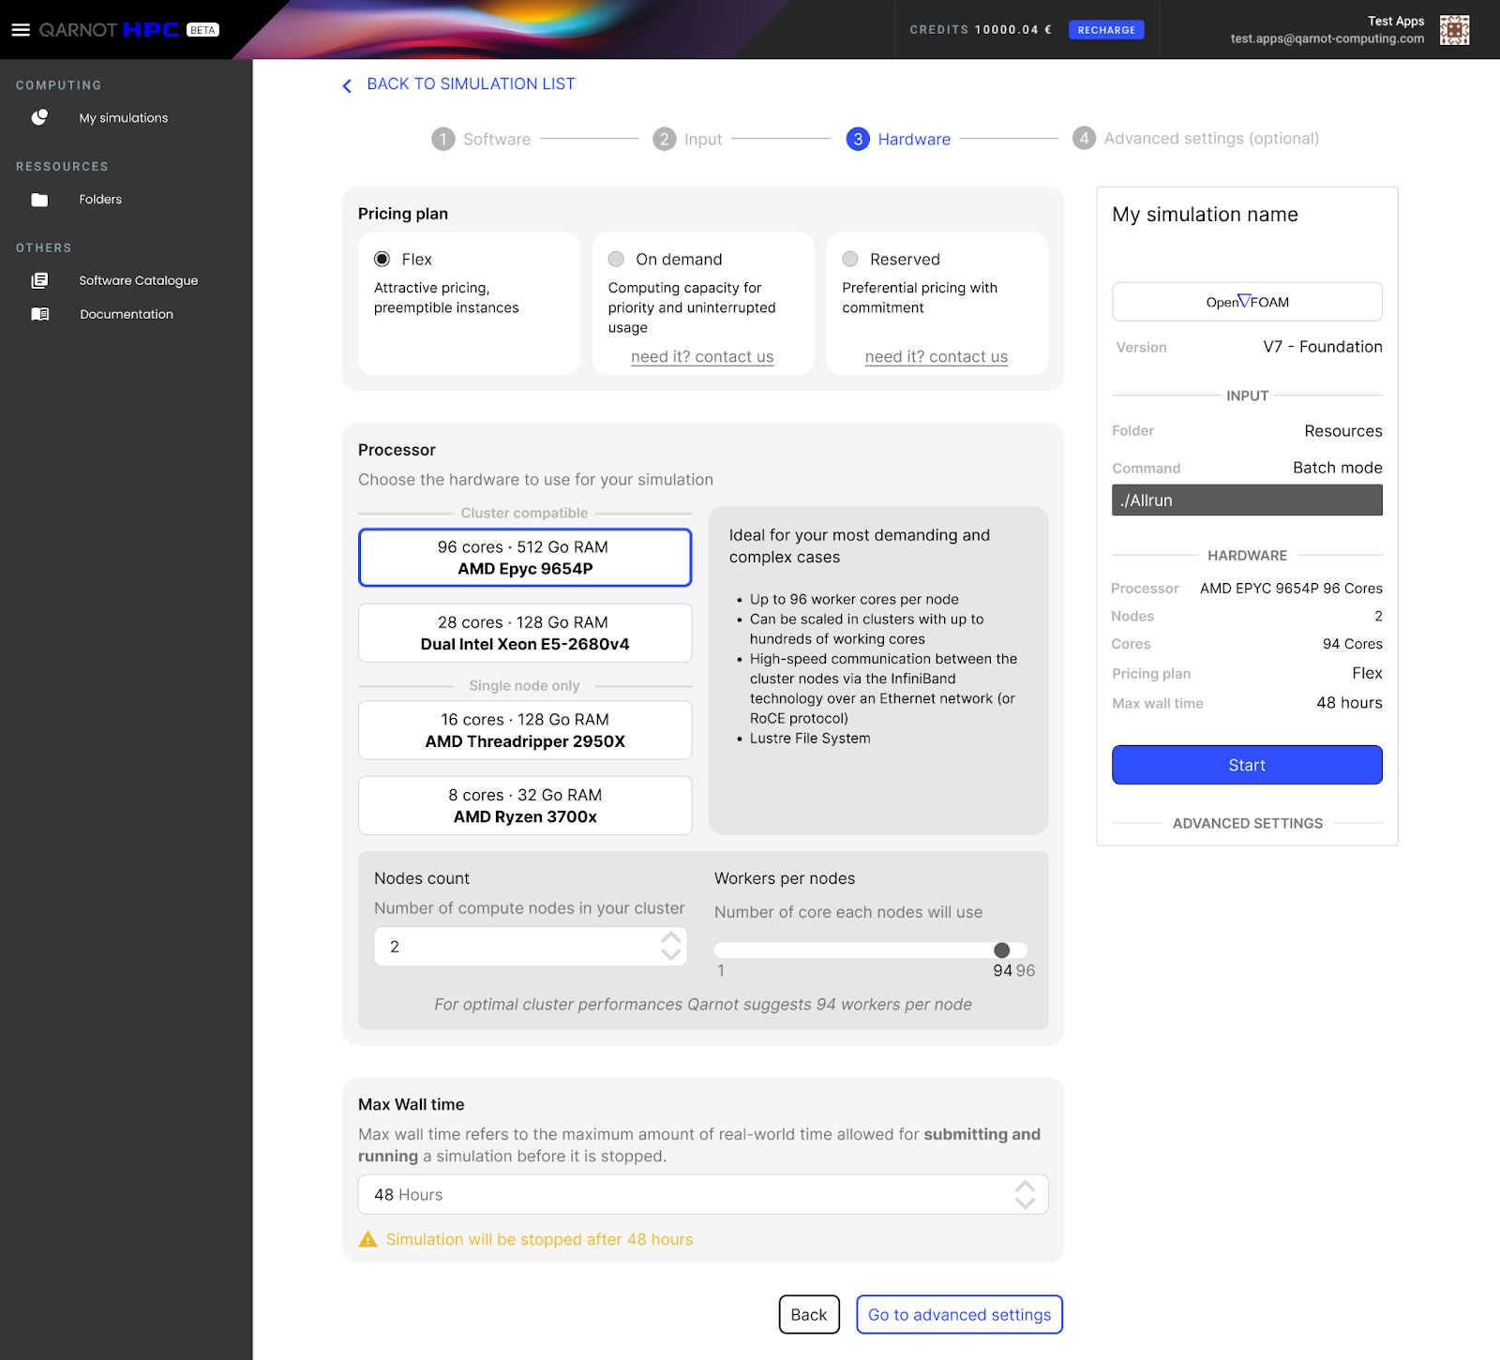Select the On demand radio button
The width and height of the screenshot is (1500, 1360).
[616, 260]
